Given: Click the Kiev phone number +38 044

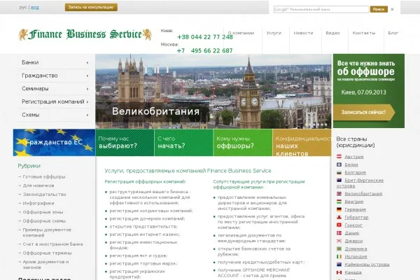Looking at the screenshot, I should 205,37.
